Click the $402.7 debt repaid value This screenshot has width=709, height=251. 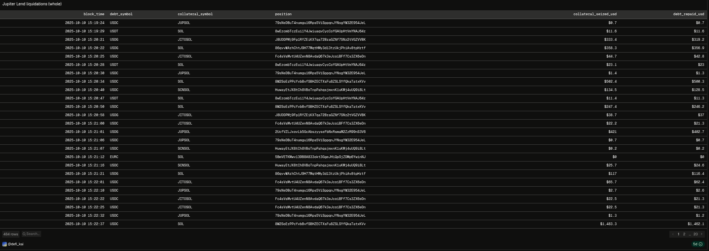(698, 132)
